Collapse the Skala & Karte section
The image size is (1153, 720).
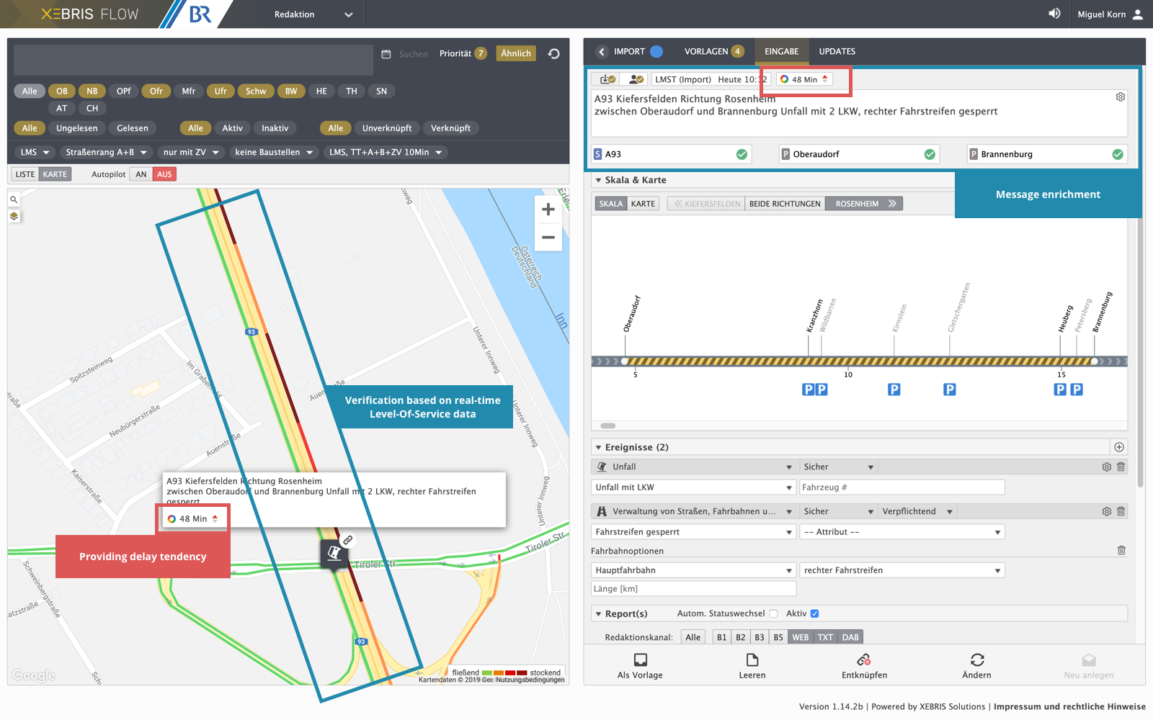(598, 180)
